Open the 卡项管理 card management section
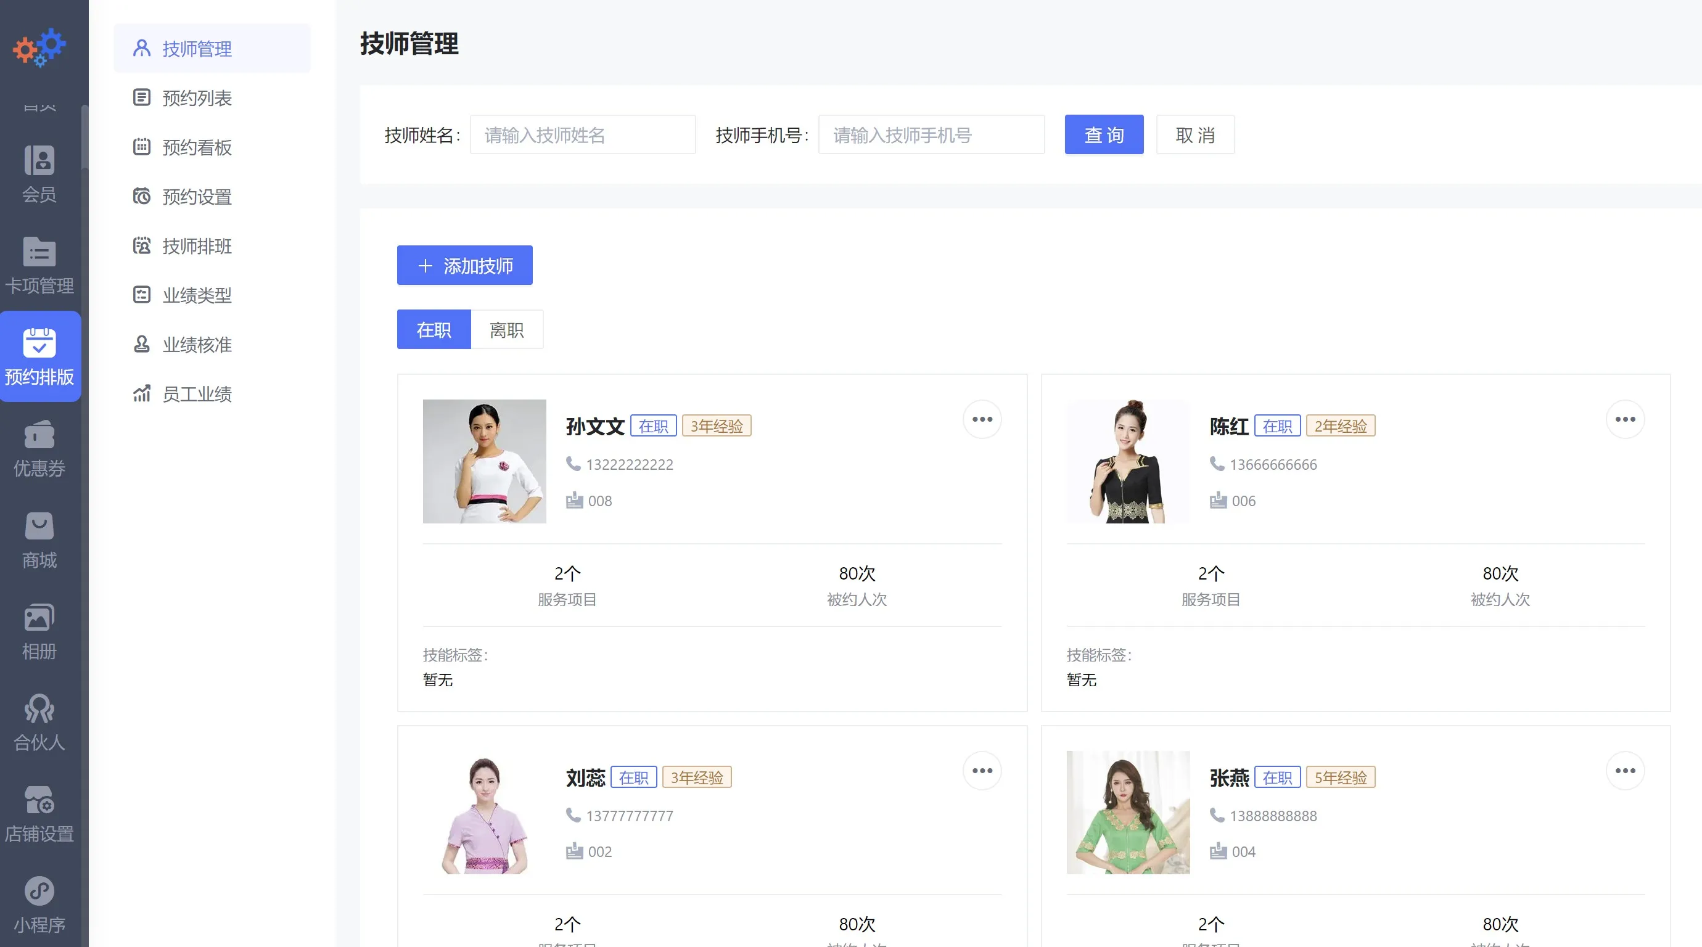Screen dimensions: 1702x947 39,266
